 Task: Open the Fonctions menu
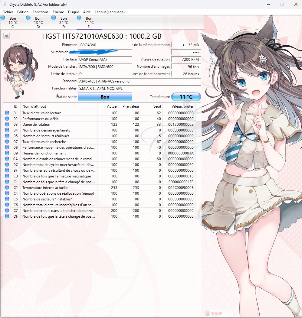(41, 12)
